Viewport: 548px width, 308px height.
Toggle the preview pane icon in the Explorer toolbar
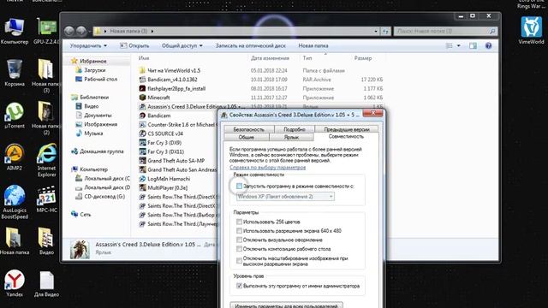tap(473, 45)
